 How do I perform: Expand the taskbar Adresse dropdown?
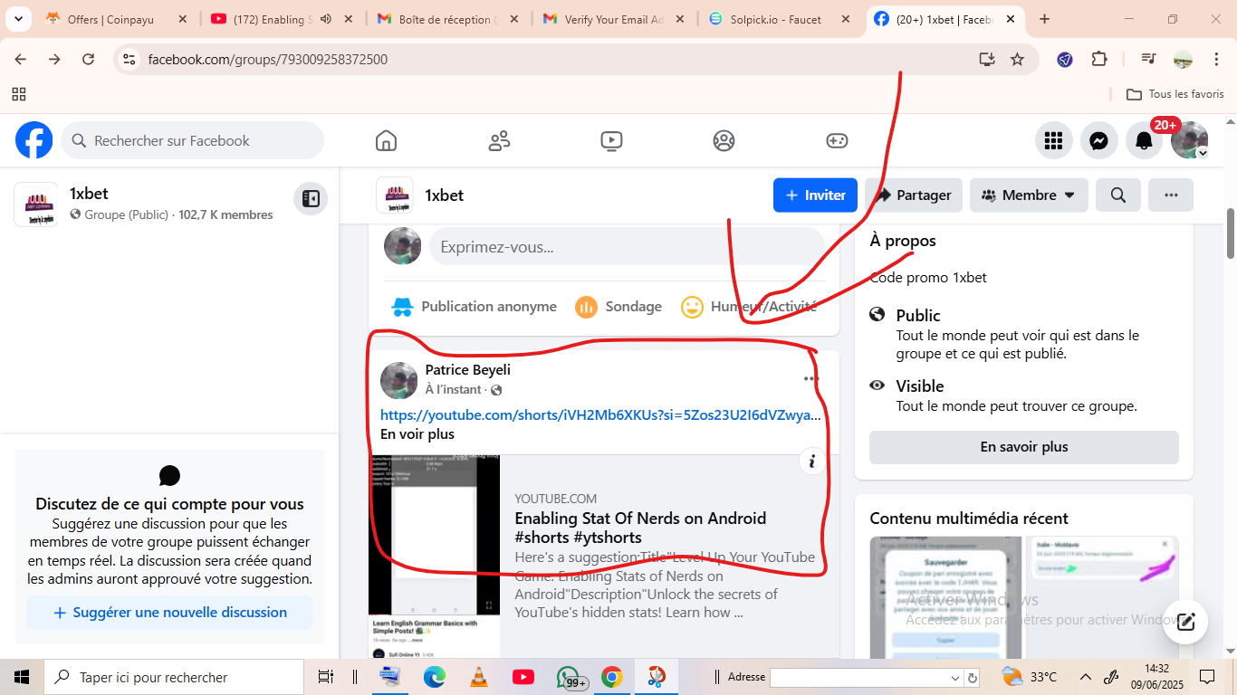[954, 678]
